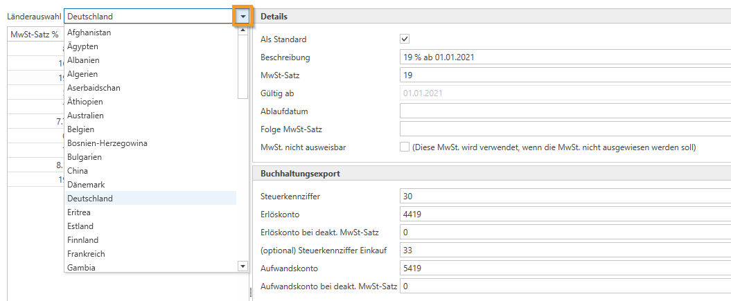Click the Ablaufdatum date field
The image size is (731, 301).
coord(565,111)
